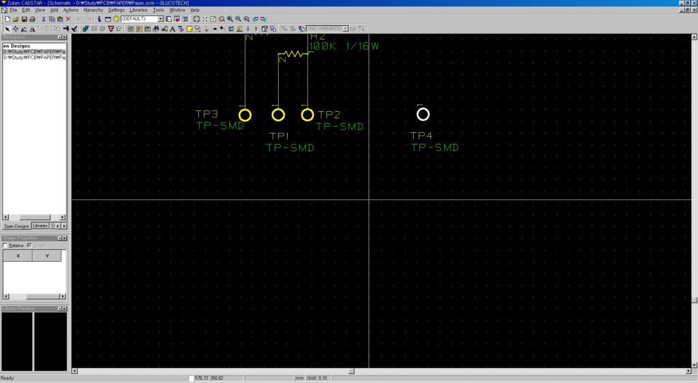Viewport: 698px width, 383px height.
Task: Open the NO VARIANTS dropdown
Action: click(346, 29)
